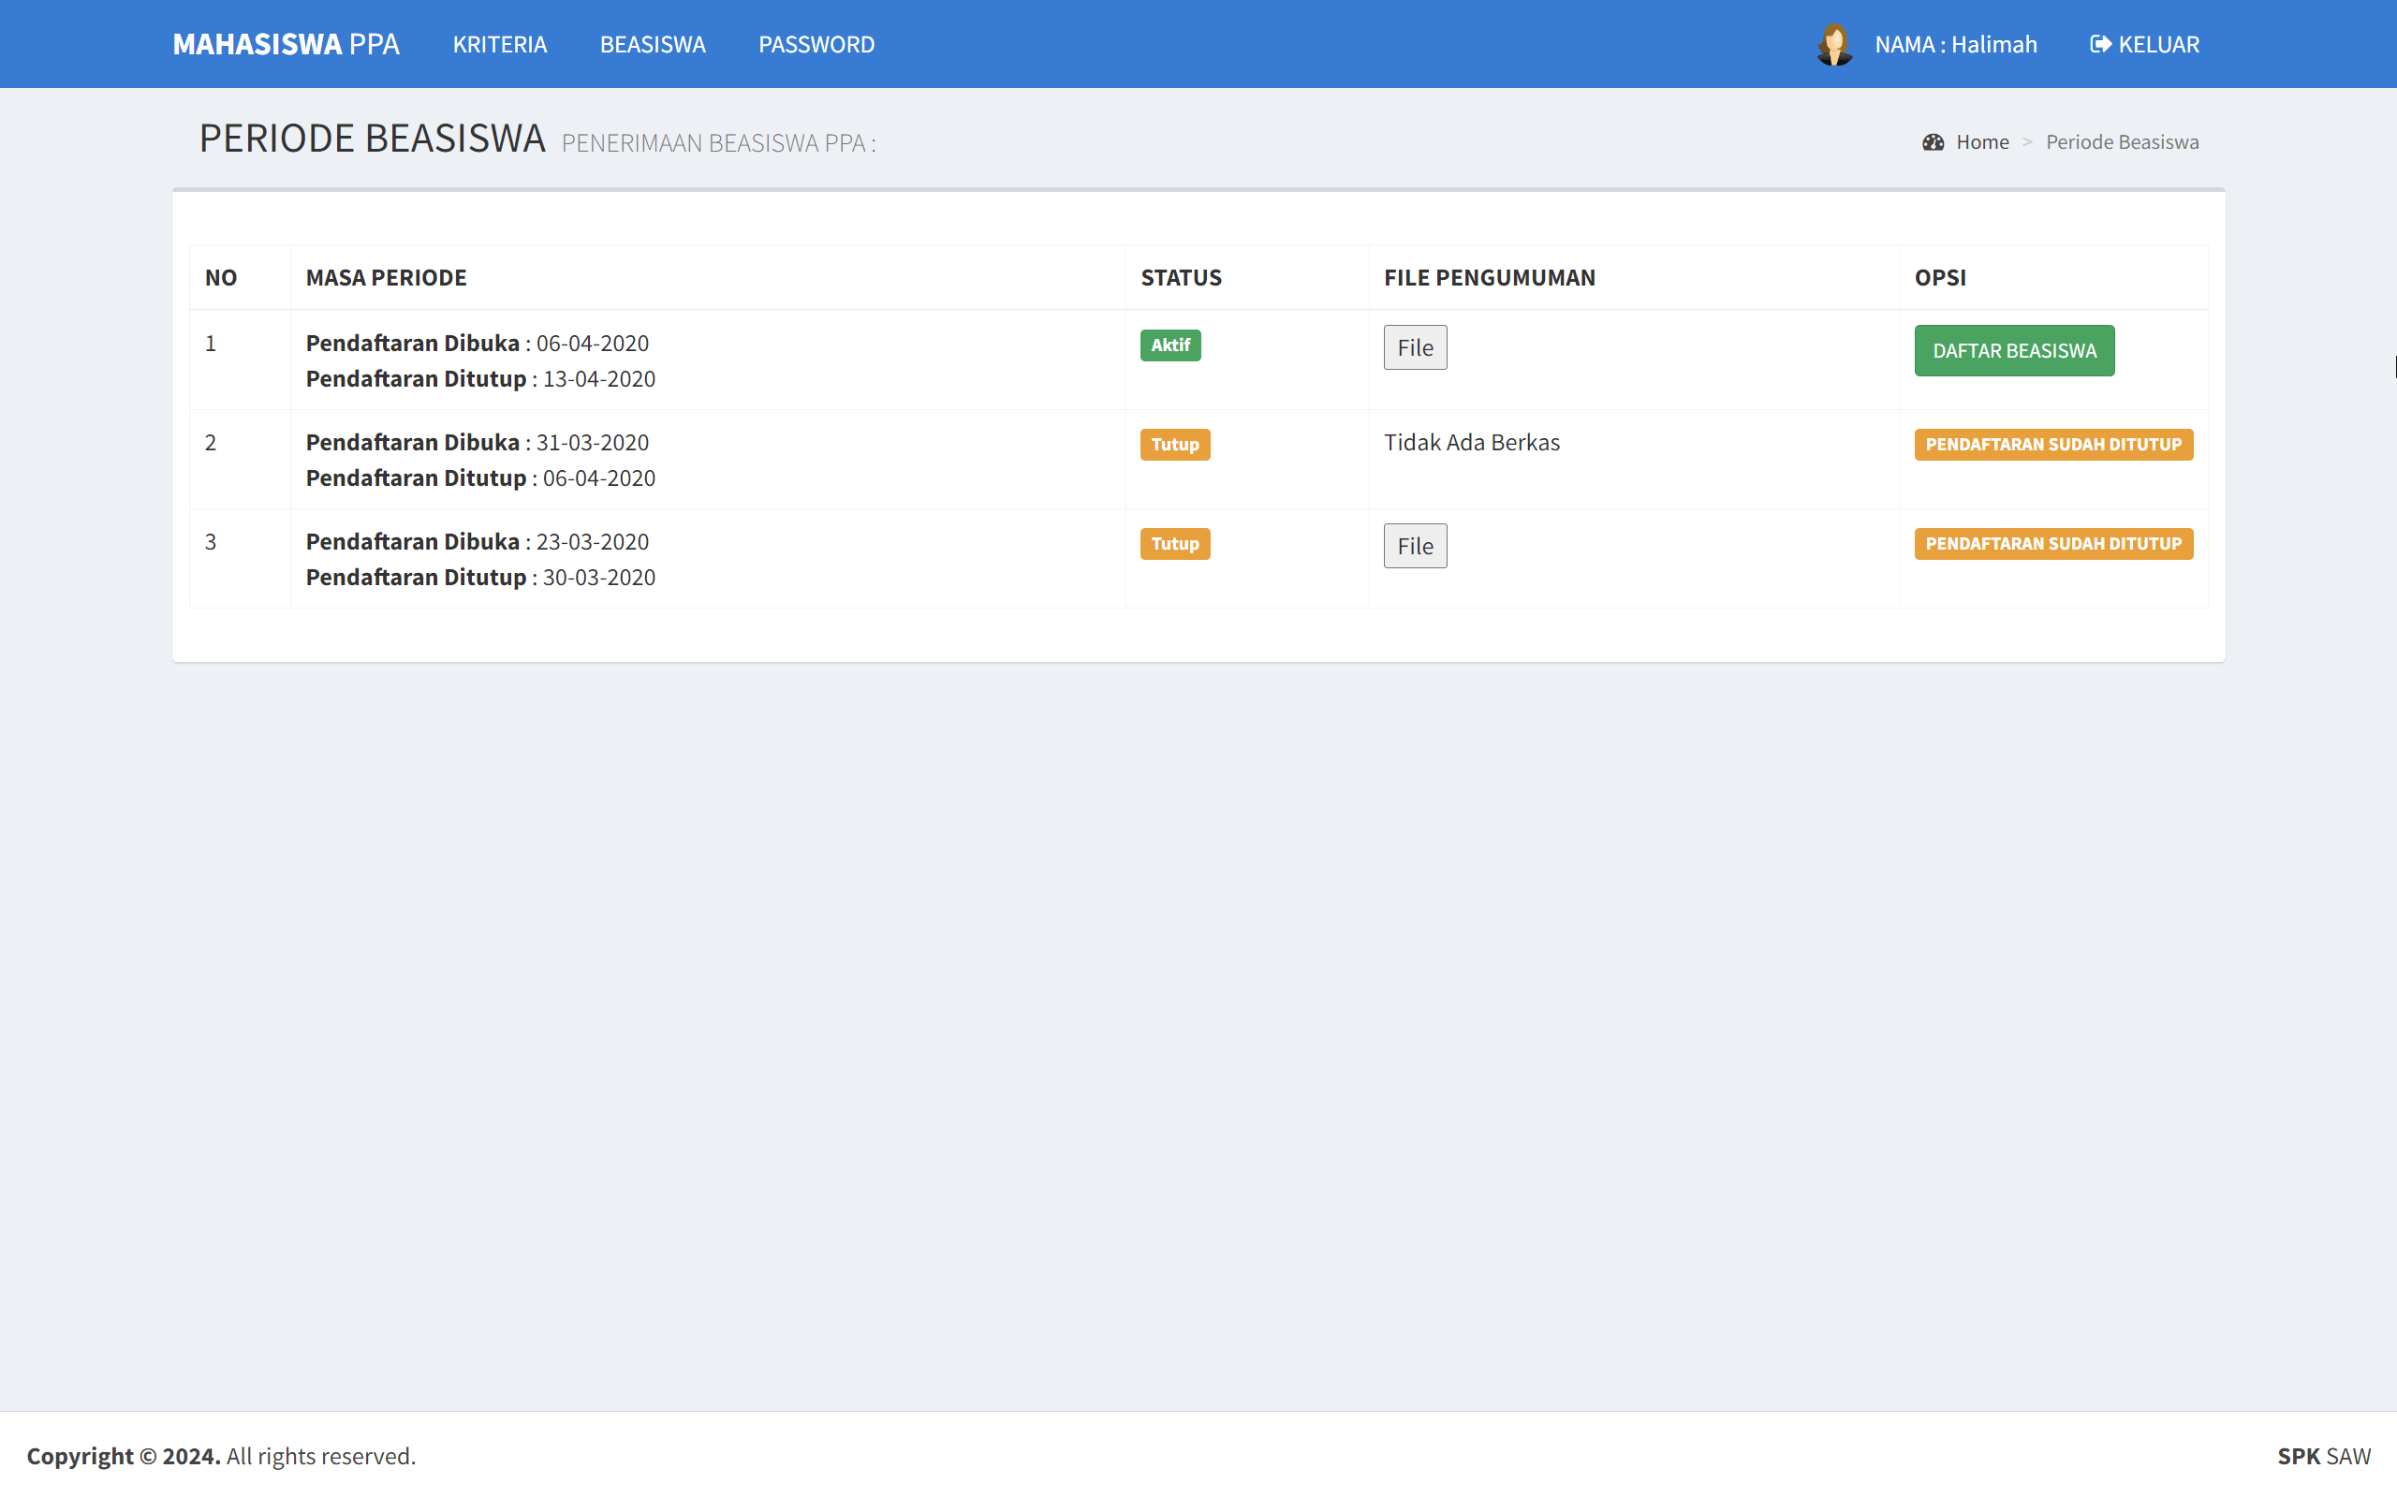Click the dashboard icon next to Home breadcrumb
The image size is (2397, 1498).
pyautogui.click(x=1933, y=141)
